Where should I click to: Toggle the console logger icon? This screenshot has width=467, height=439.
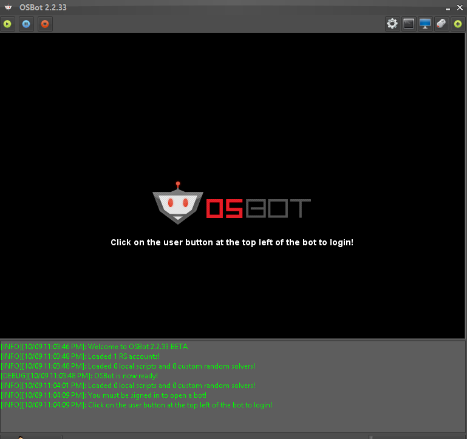[409, 24]
